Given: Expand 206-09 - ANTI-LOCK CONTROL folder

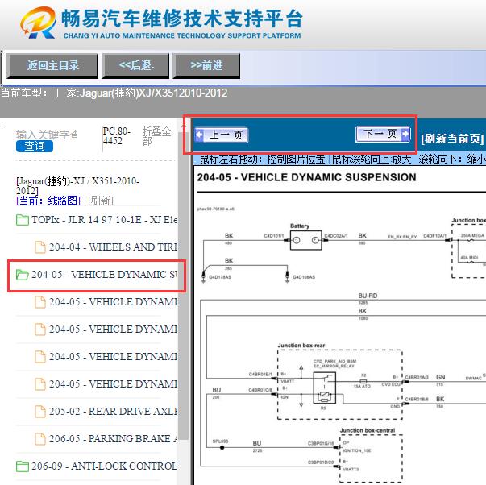Looking at the screenshot, I should coord(96,466).
